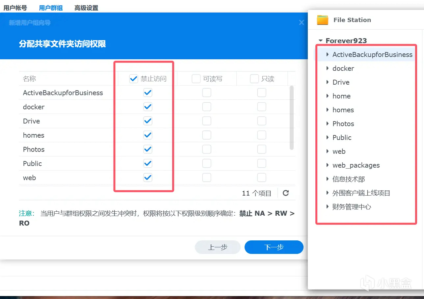424x299 pixels.
Task: Enable 只读 for the Drive folder
Action: point(262,121)
